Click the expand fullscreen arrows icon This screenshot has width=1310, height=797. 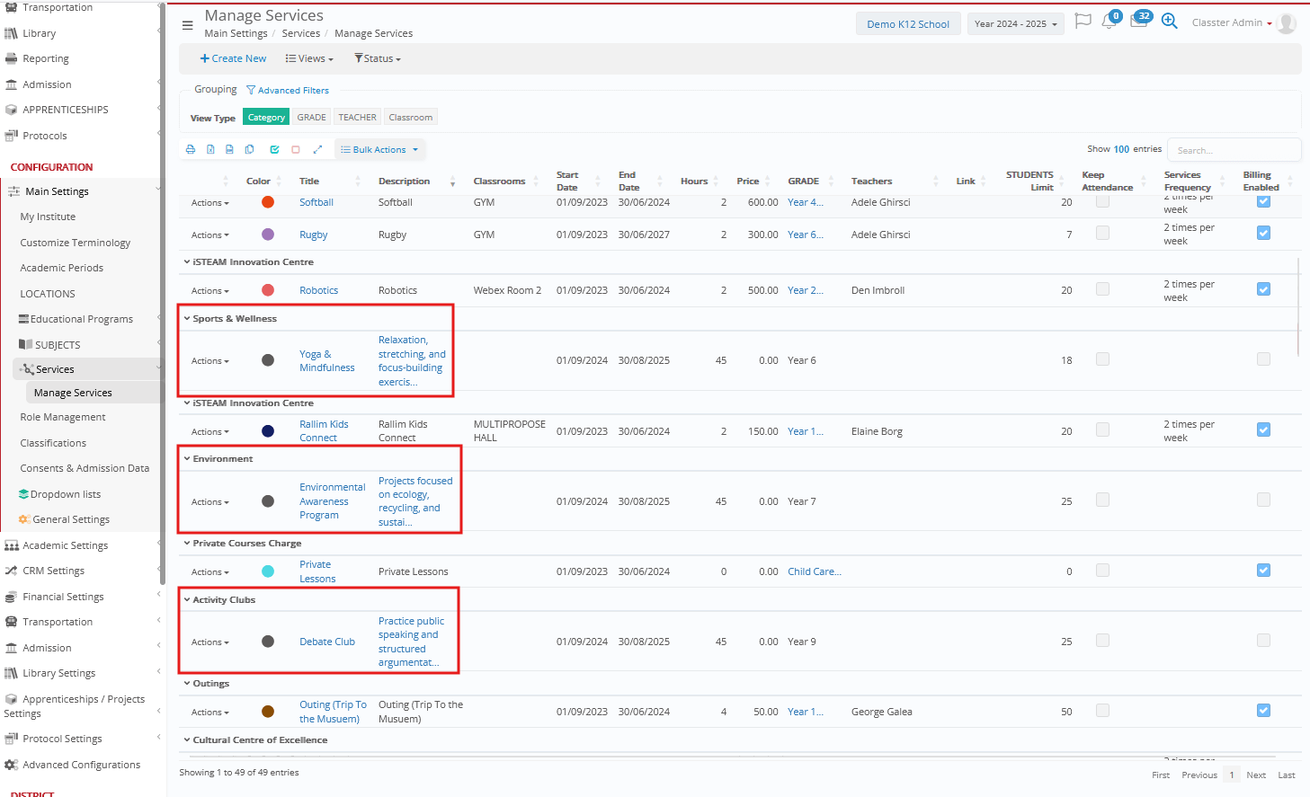coord(317,150)
